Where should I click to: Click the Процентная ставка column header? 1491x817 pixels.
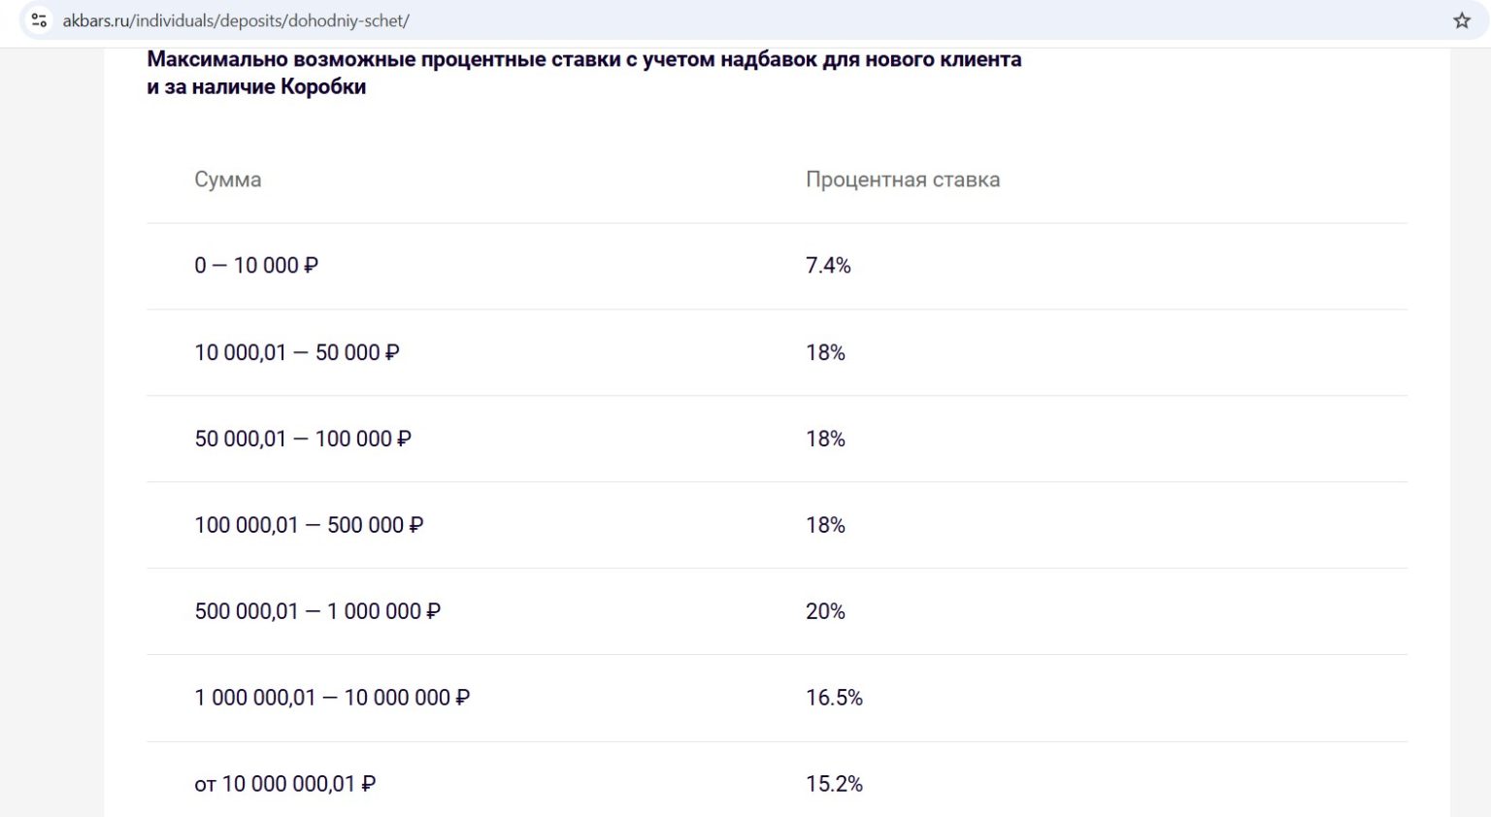[902, 180]
